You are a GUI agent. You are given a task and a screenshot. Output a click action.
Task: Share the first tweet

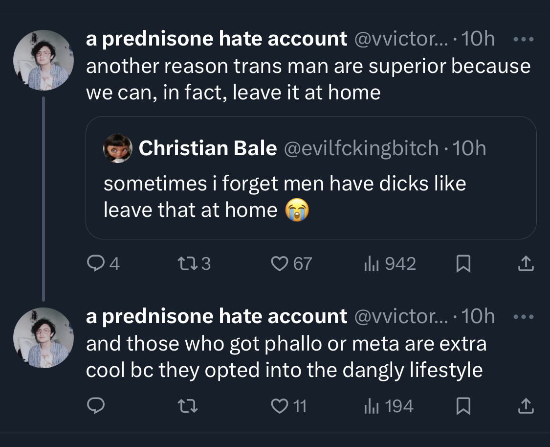point(526,264)
